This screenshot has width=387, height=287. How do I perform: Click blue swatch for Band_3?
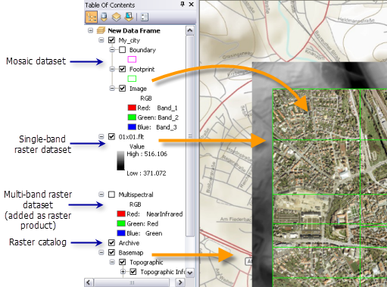pyautogui.click(x=132, y=127)
